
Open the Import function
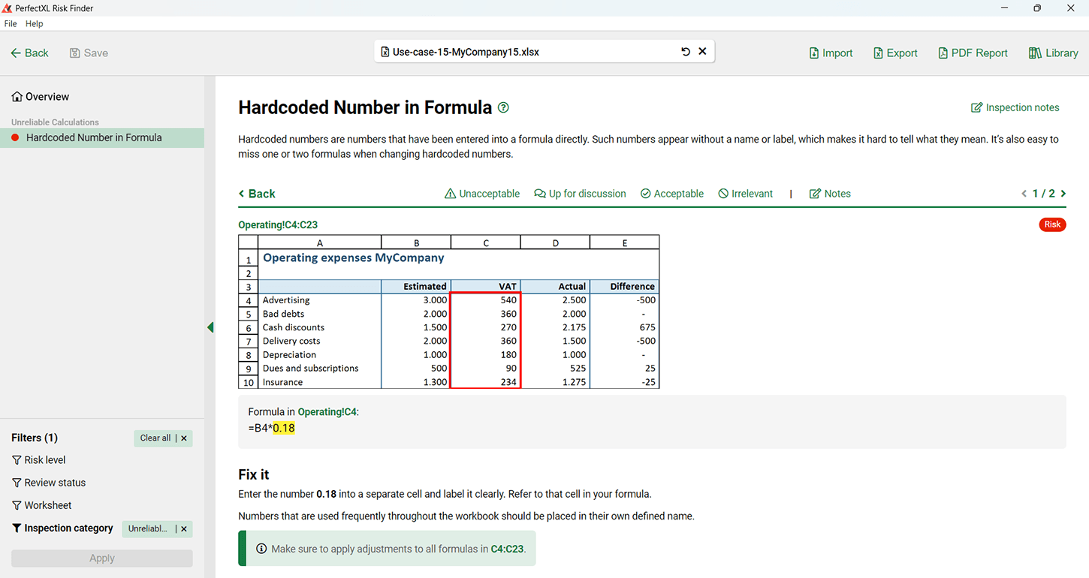tap(830, 53)
